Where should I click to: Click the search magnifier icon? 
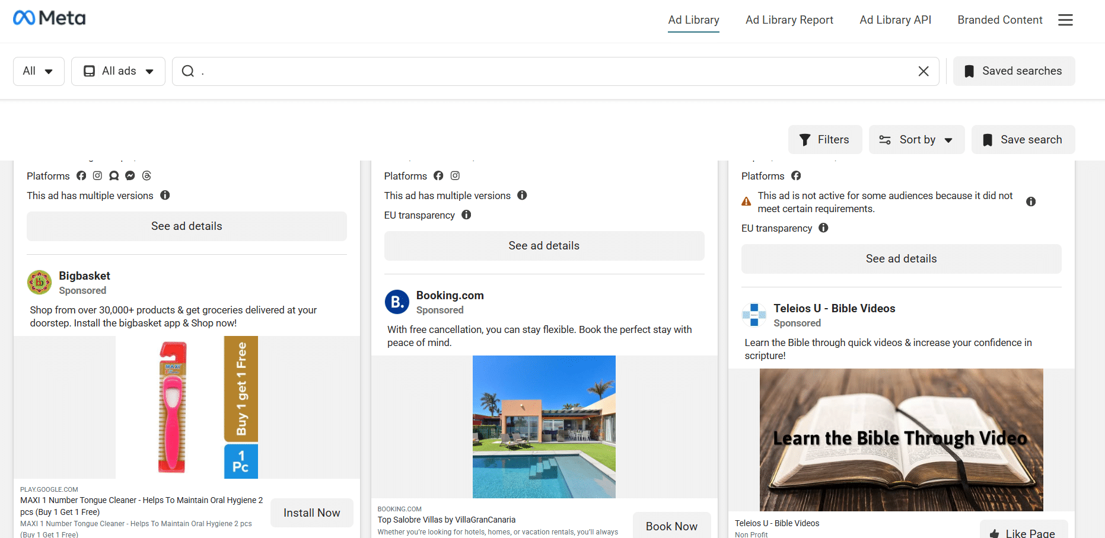(188, 71)
